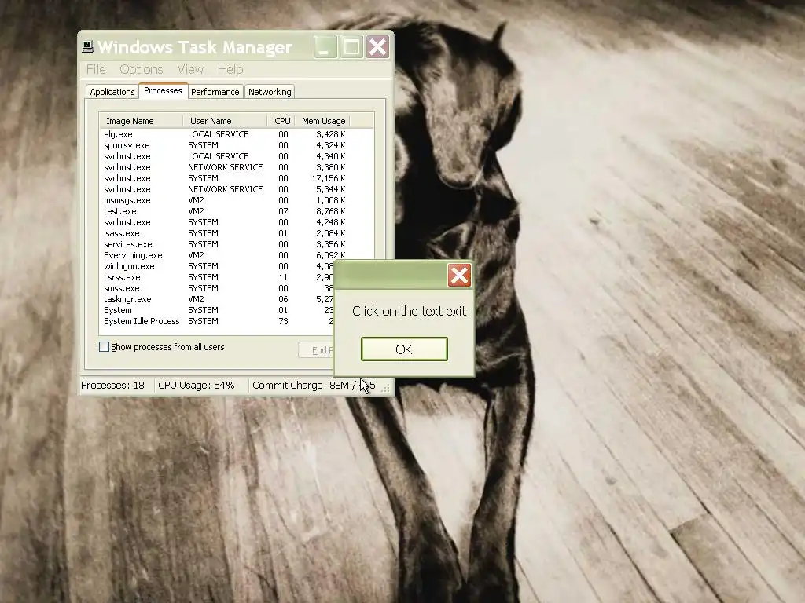Viewport: 805px width, 603px height.
Task: Sort by Mem Usage column header
Action: pos(323,121)
